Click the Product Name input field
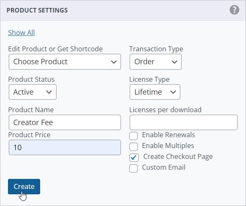 click(65, 122)
